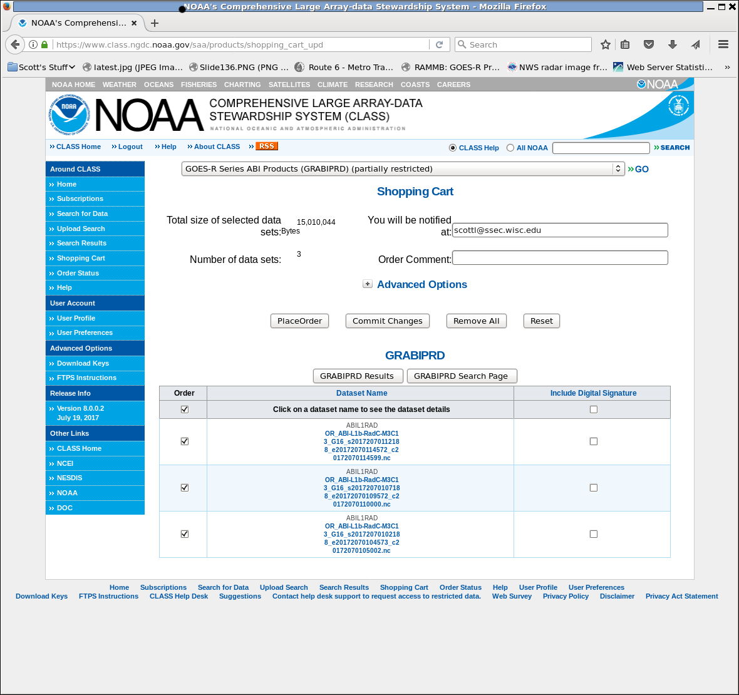Enable digital signature for dataset 0172070105002.nc

pos(594,534)
